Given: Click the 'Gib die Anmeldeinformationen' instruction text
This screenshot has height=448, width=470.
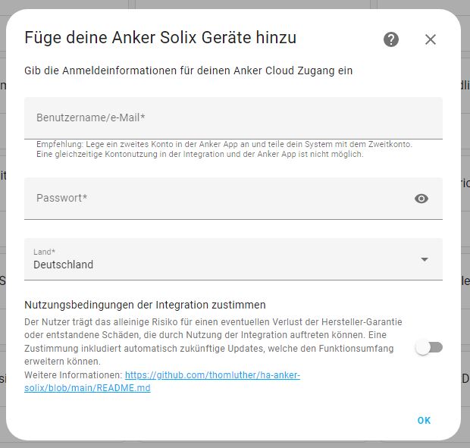Looking at the screenshot, I should [x=188, y=71].
